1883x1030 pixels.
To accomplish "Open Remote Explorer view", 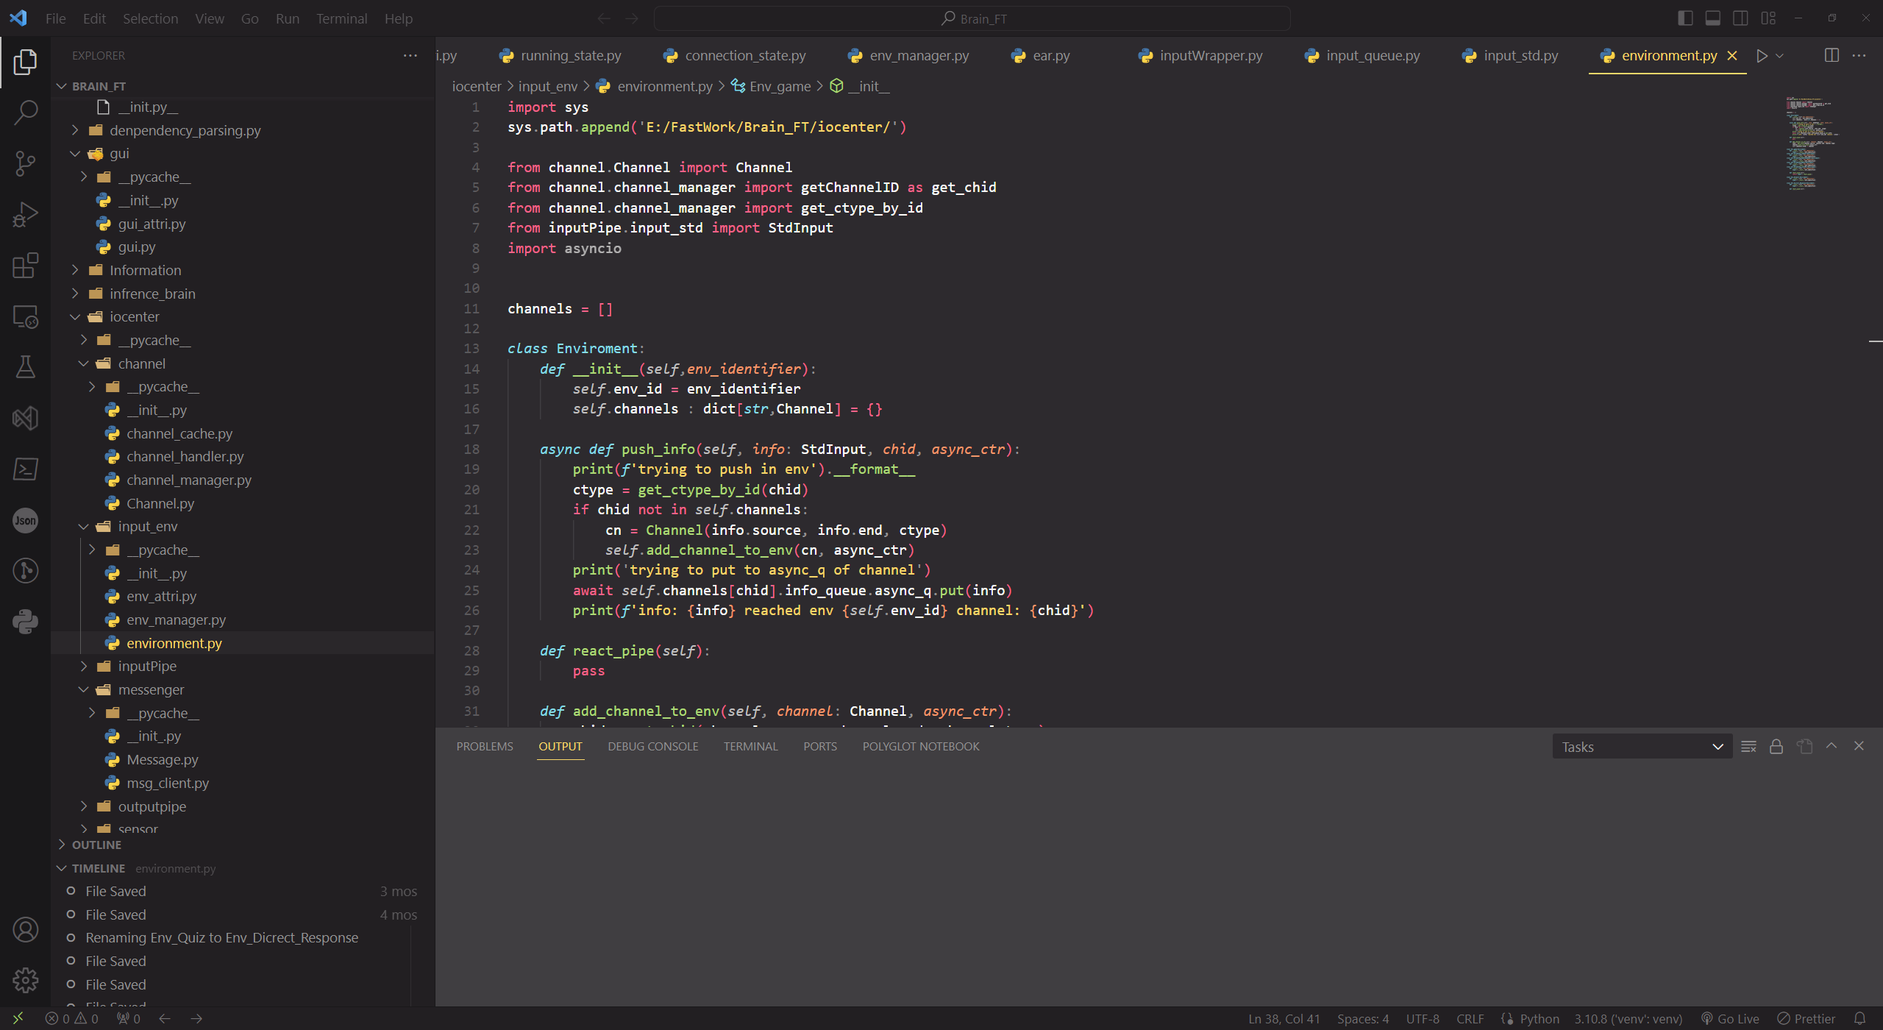I will point(25,317).
